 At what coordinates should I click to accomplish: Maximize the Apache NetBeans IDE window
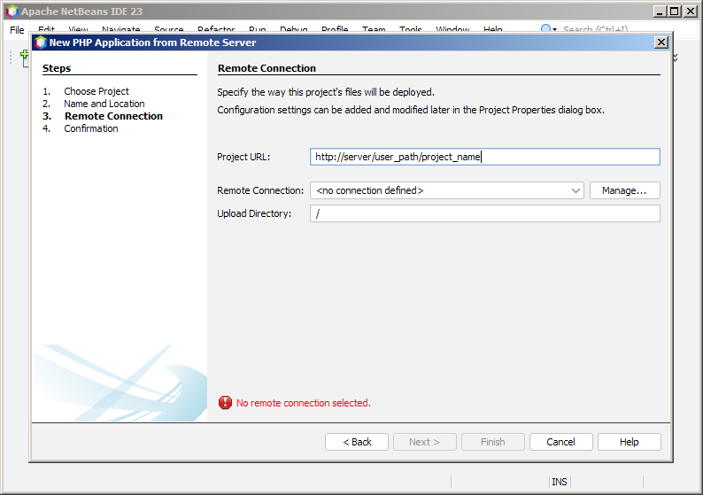[x=675, y=12]
